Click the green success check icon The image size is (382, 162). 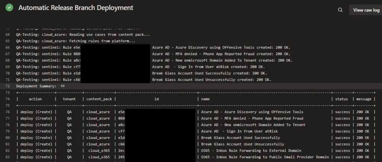9,7
